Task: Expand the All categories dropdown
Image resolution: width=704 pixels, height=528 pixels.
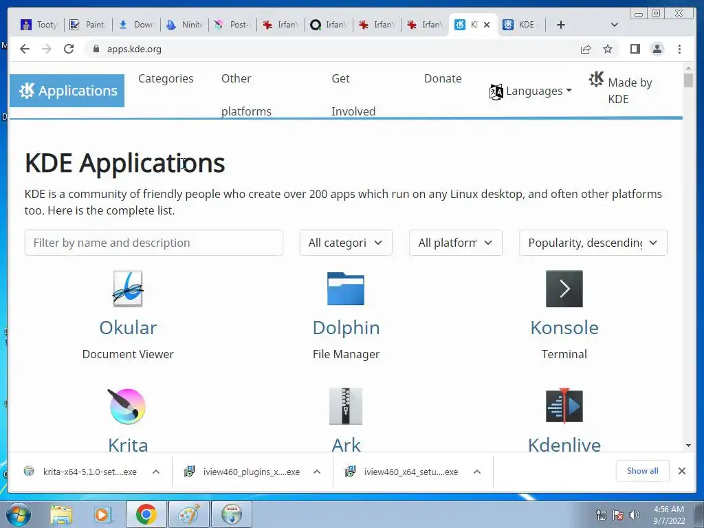Action: pyautogui.click(x=346, y=243)
